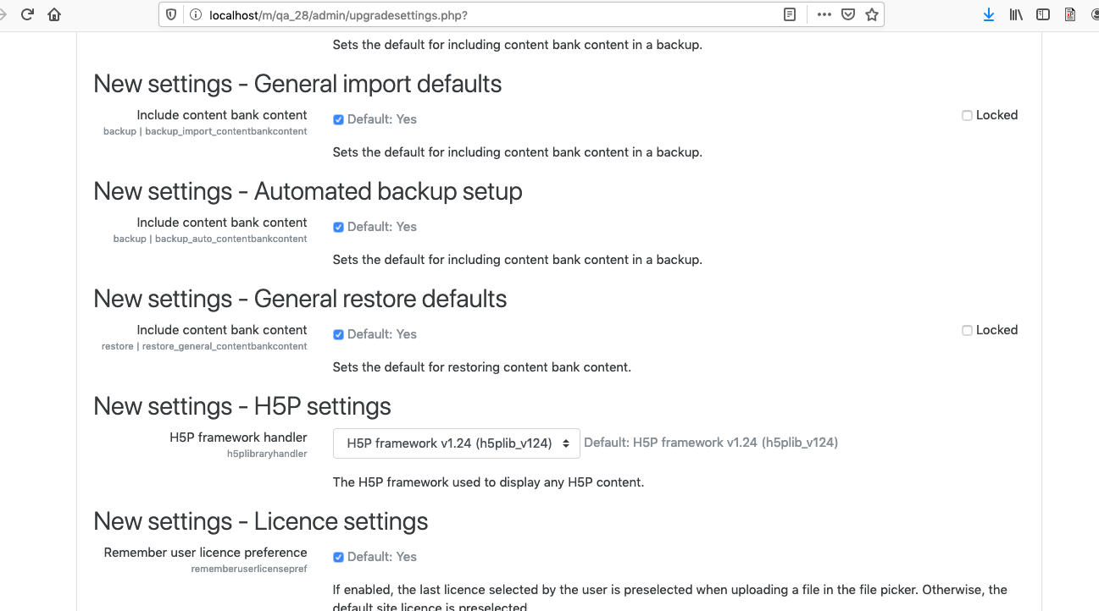Save page to Pocket icon

[847, 14]
